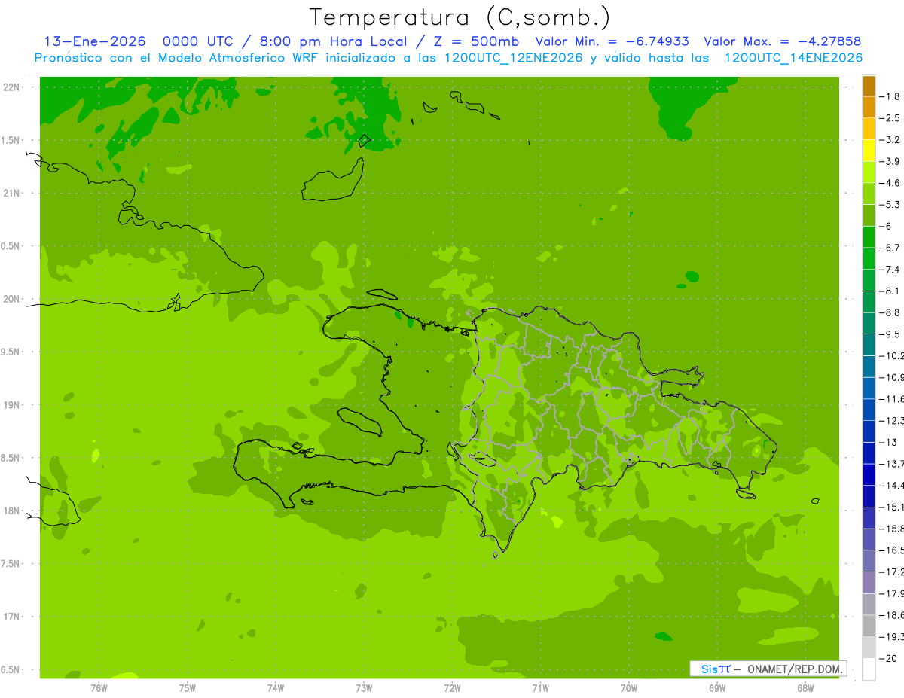Click the 'Valor Max. = -4.27858' readout
This screenshot has width=904, height=698.
(x=782, y=41)
